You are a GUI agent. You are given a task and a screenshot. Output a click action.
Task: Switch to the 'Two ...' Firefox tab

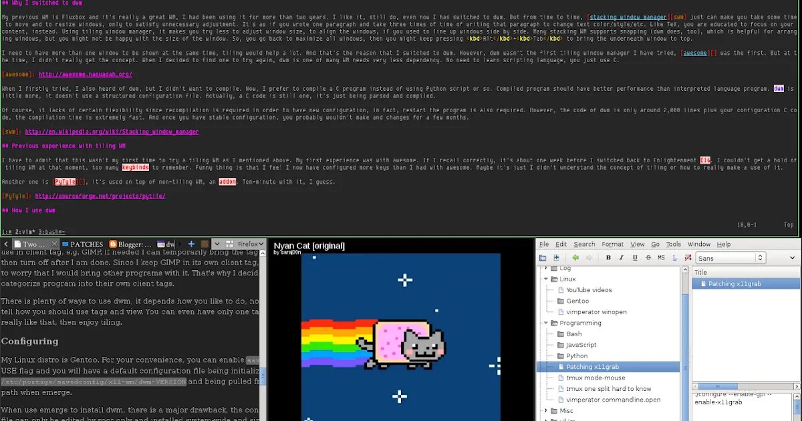click(x=35, y=245)
